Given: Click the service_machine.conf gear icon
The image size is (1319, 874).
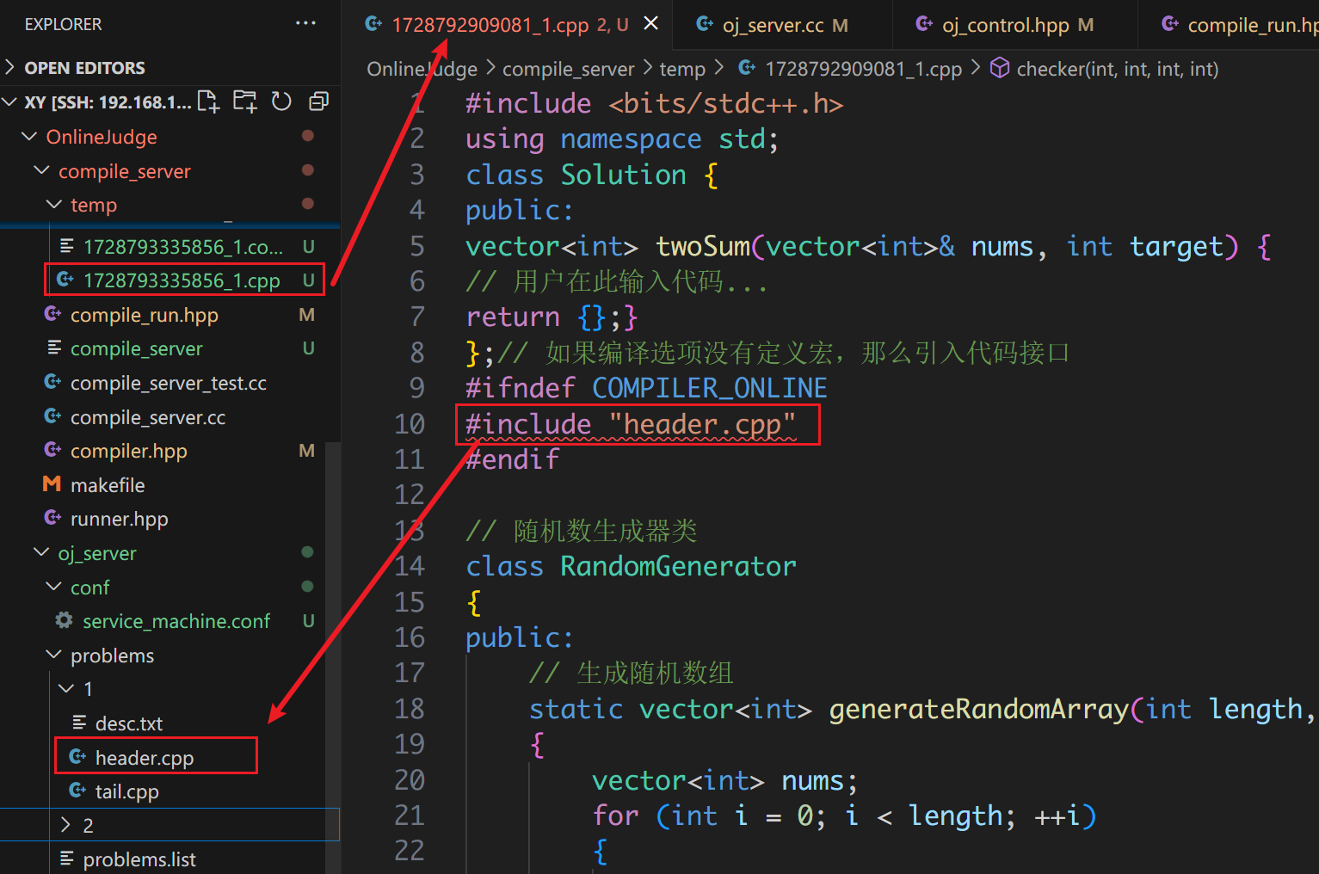Looking at the screenshot, I should point(64,620).
